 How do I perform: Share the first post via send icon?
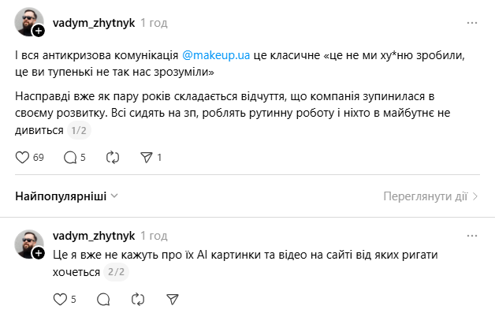(146, 158)
